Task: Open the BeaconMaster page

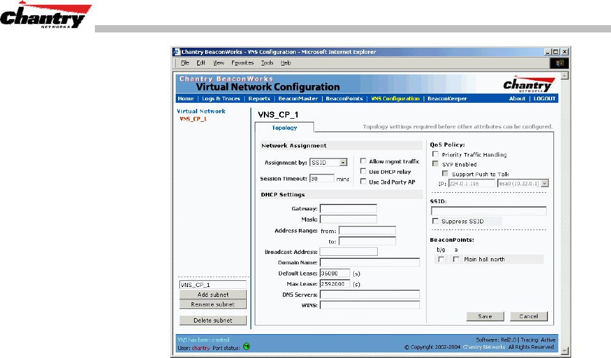Action: coord(298,99)
